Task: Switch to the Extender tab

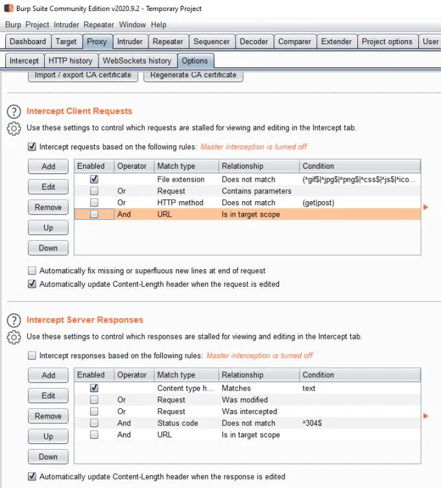Action: tap(336, 42)
